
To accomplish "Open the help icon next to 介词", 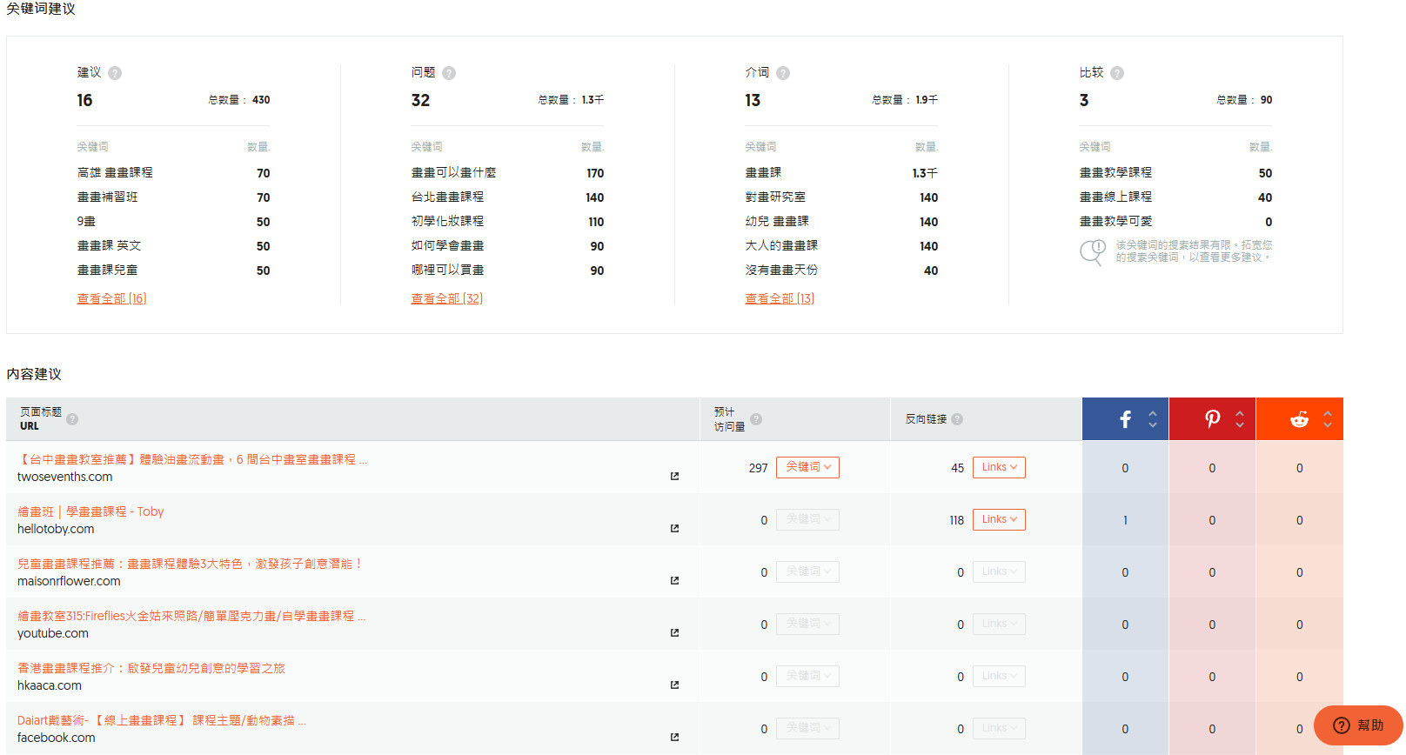I will point(783,73).
